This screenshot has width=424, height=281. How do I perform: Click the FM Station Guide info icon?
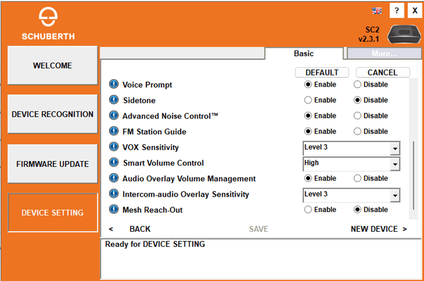click(x=114, y=131)
